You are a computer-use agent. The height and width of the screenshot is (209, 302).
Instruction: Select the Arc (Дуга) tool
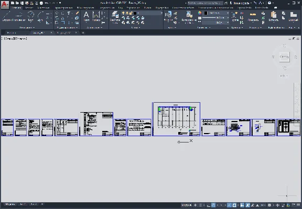pos(40,16)
